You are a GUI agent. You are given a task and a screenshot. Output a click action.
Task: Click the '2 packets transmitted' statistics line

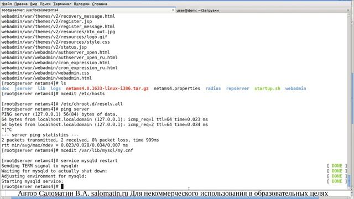click(80, 140)
